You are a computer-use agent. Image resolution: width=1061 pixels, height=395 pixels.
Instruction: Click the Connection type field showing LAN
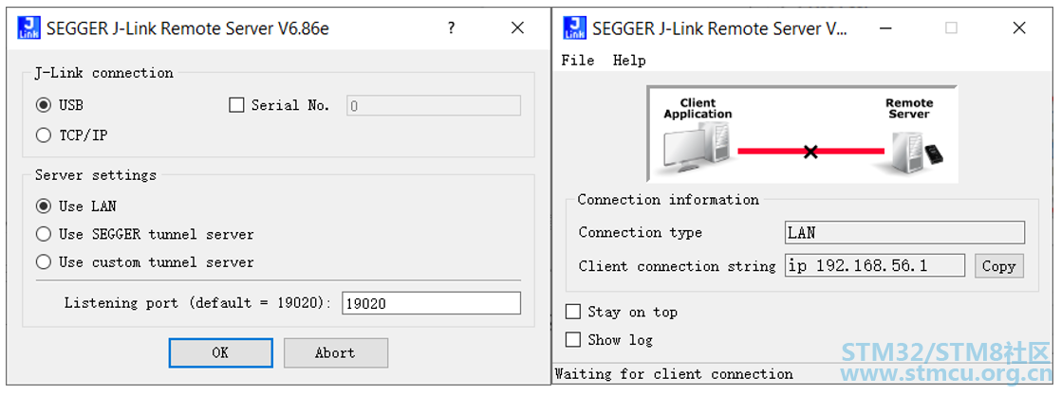904,233
